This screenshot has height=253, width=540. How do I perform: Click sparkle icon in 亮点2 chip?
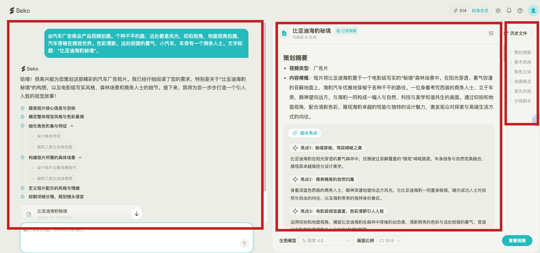(x=295, y=179)
